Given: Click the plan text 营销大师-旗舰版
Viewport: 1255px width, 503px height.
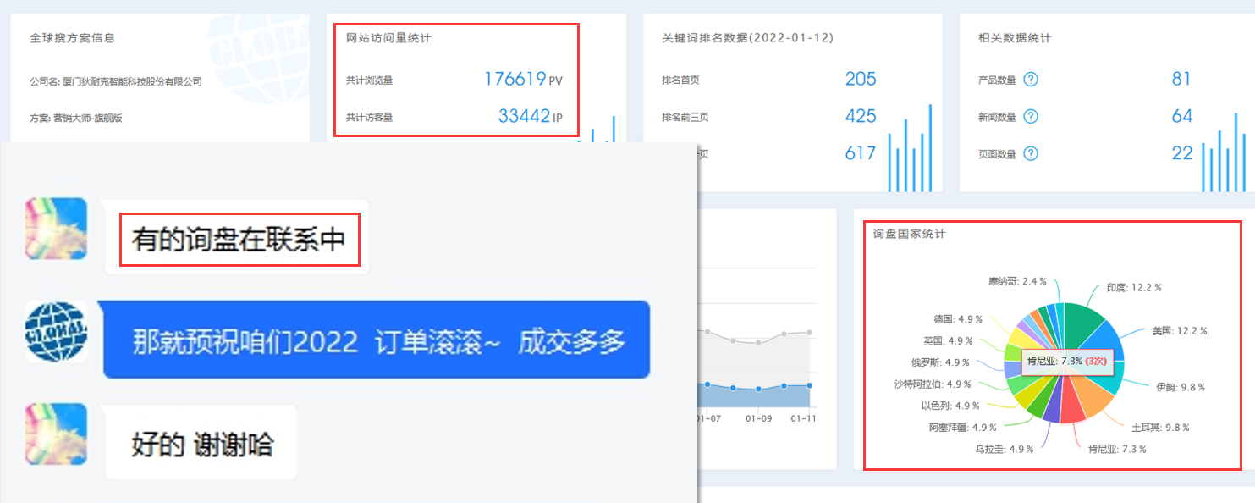Looking at the screenshot, I should [88, 119].
